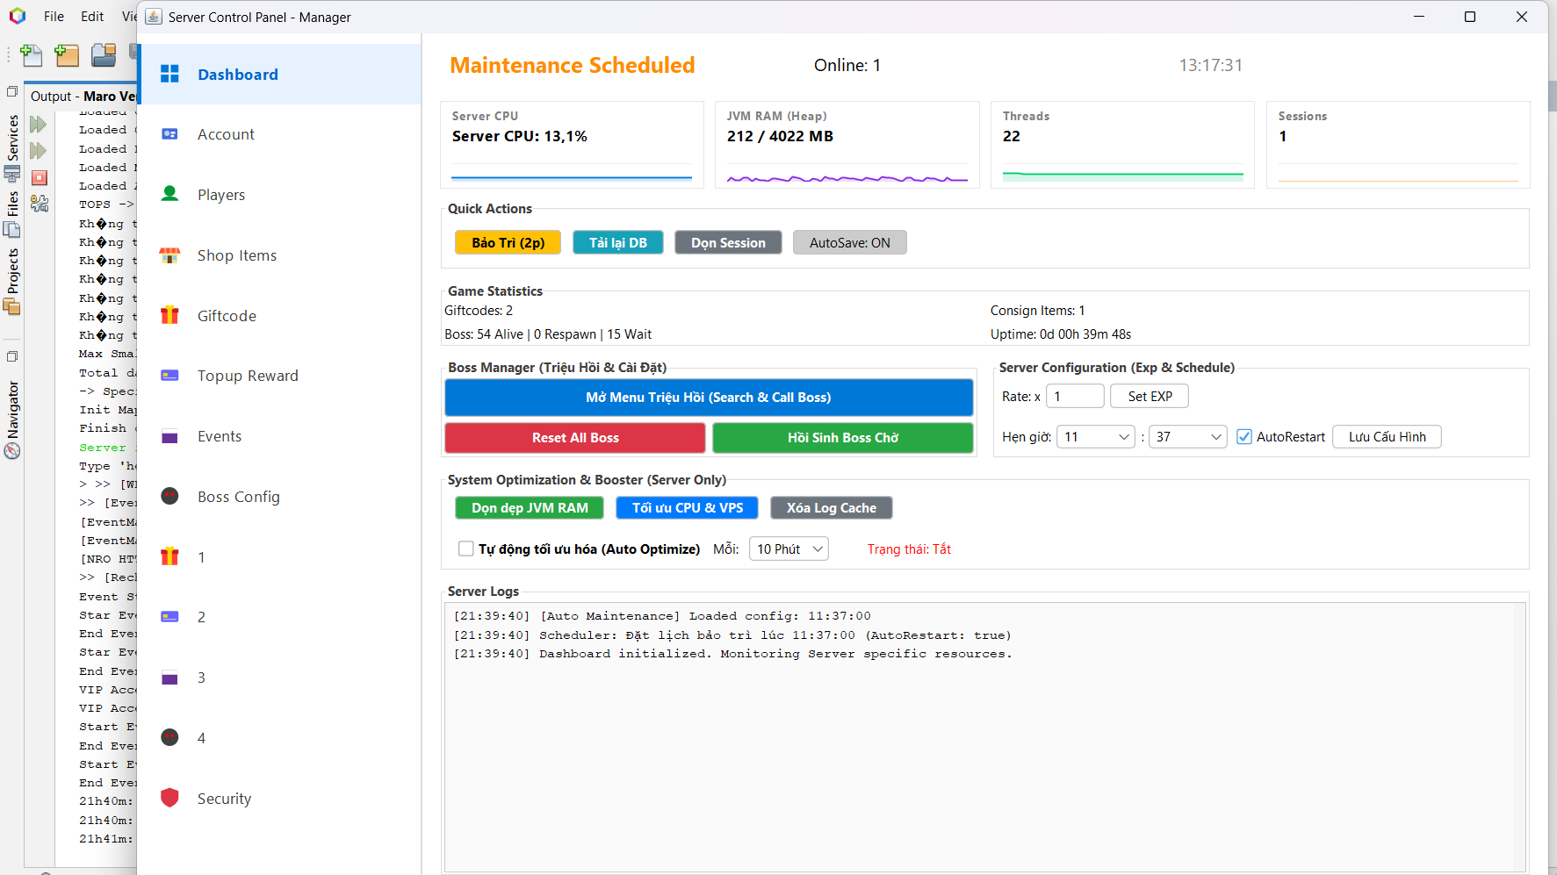Image resolution: width=1557 pixels, height=875 pixels.
Task: Expand the schedule minute dropdown showing 37
Action: point(1188,436)
